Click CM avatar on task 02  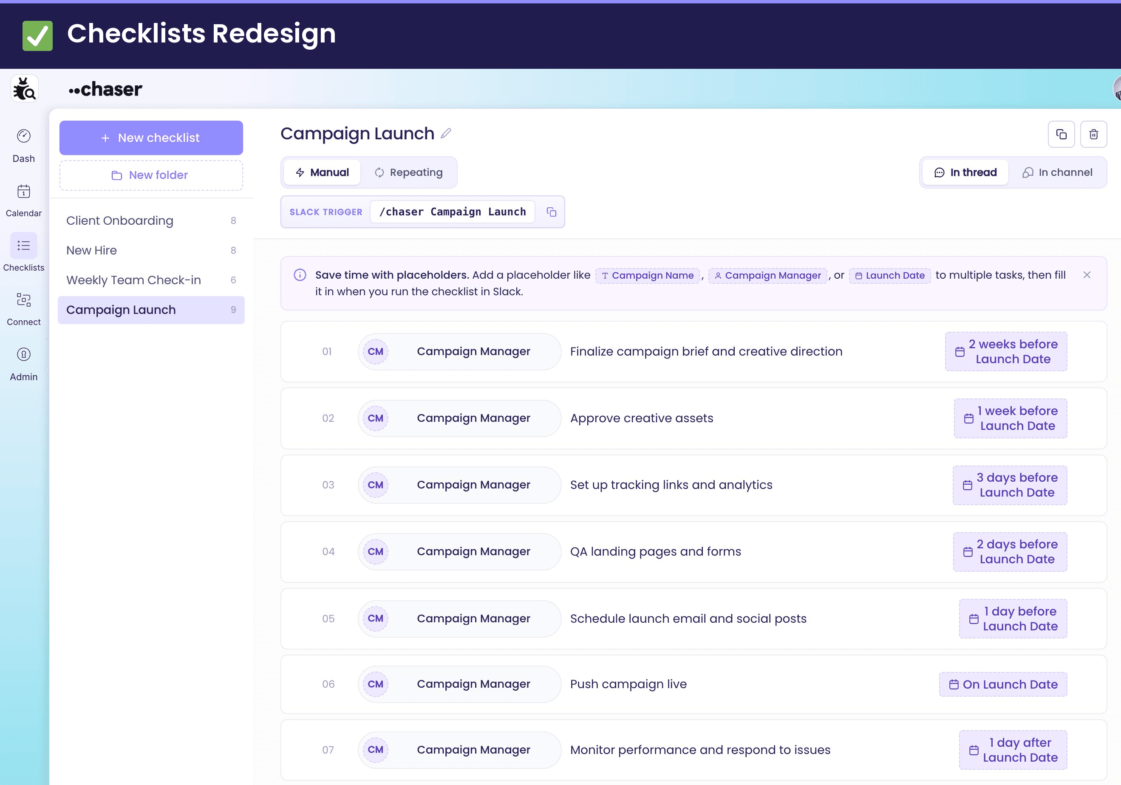pyautogui.click(x=376, y=418)
